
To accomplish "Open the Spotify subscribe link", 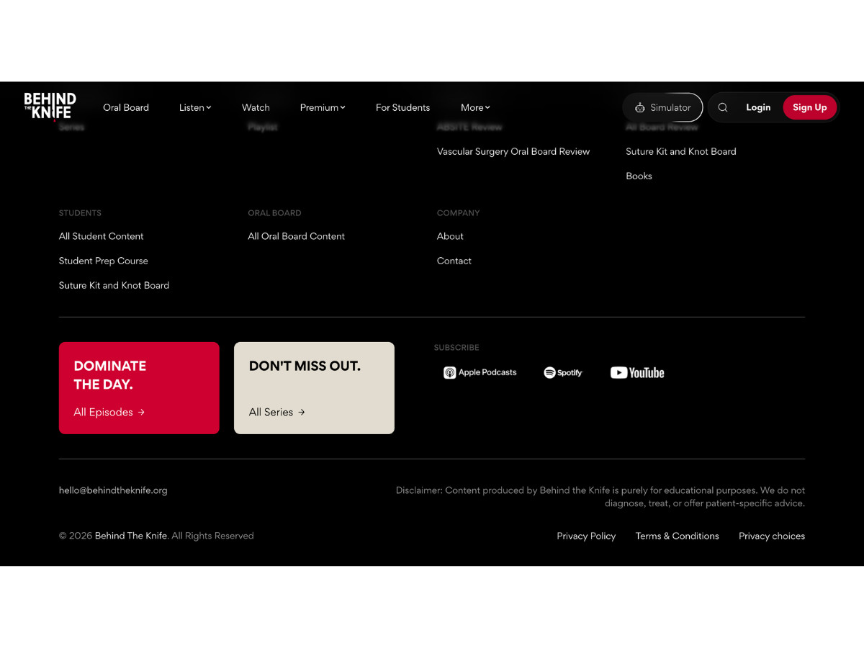I will [563, 372].
